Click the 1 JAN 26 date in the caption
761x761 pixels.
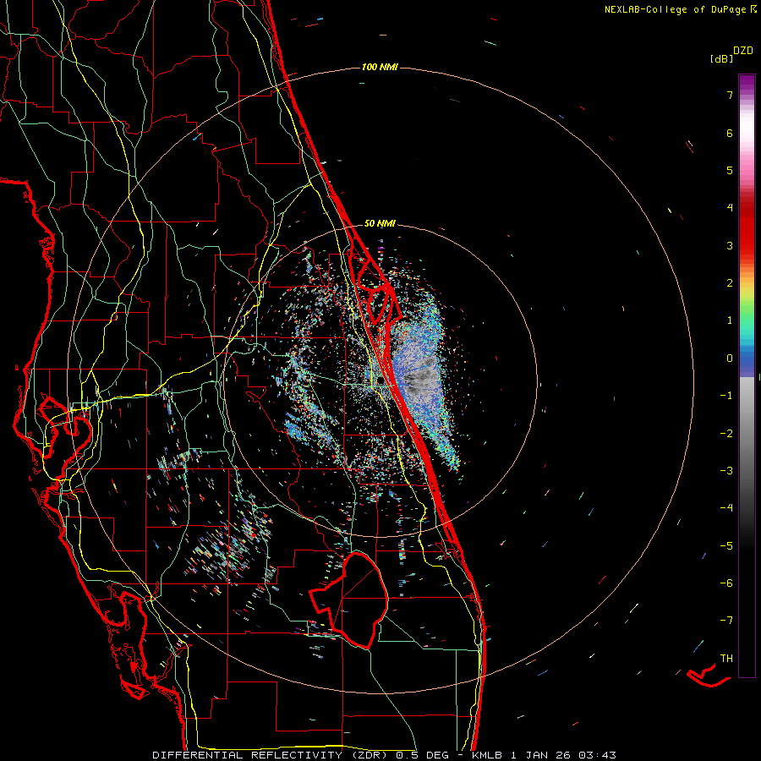[x=541, y=755]
